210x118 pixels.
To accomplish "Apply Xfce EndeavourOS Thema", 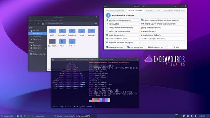I will [163, 35].
